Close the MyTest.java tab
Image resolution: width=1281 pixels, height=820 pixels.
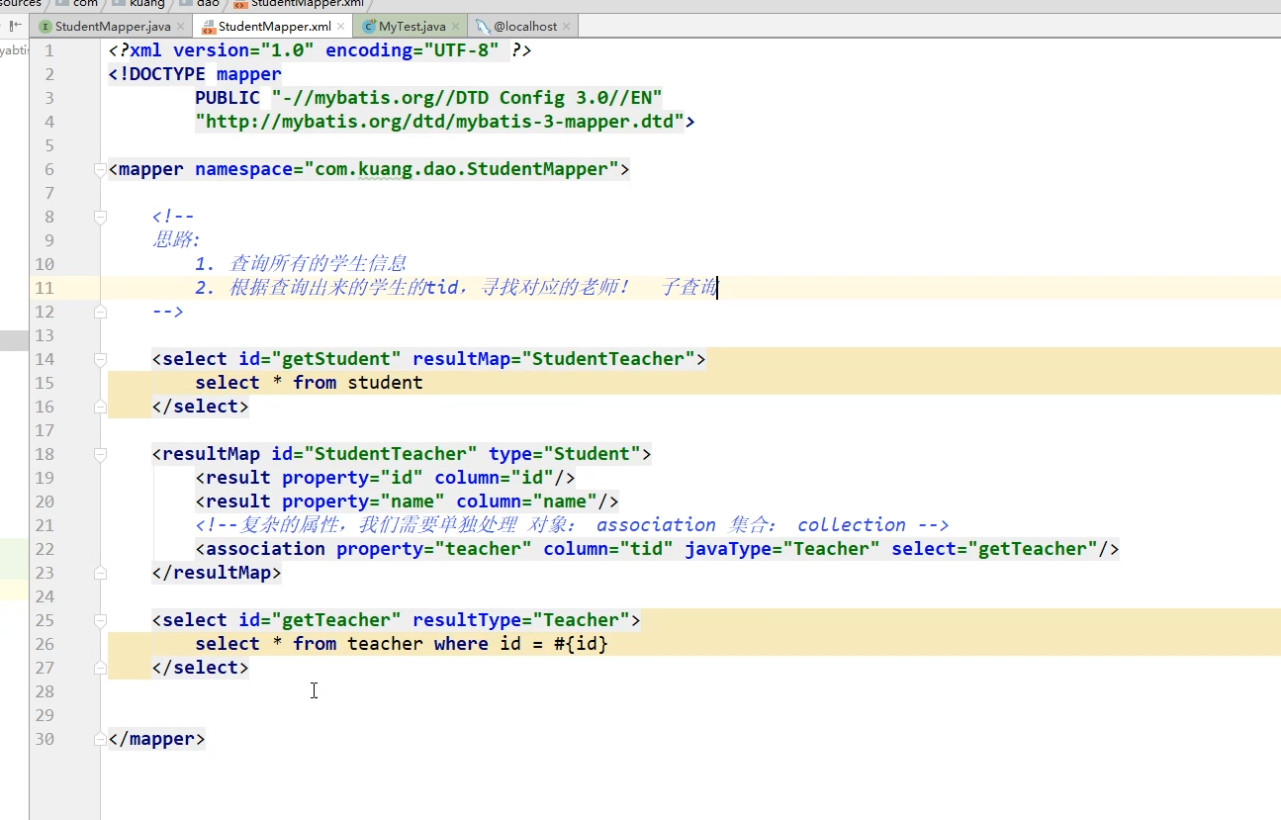(x=457, y=27)
